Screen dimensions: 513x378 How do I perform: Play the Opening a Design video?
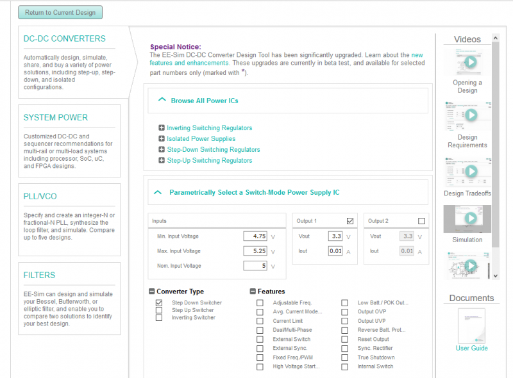(x=471, y=62)
